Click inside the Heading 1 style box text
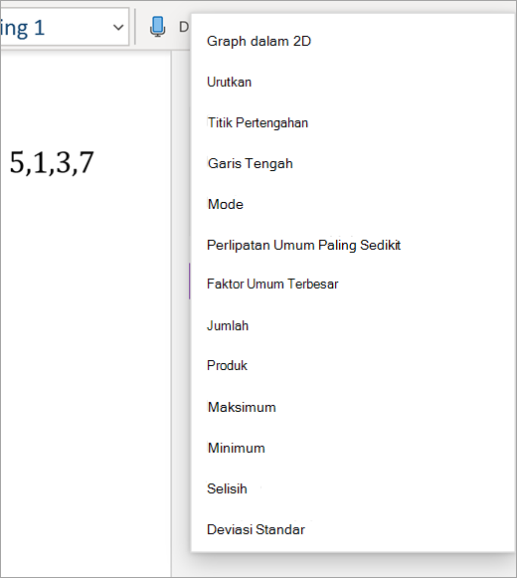 (x=22, y=28)
